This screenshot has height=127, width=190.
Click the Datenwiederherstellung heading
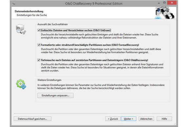pyautogui.click(x=29, y=11)
